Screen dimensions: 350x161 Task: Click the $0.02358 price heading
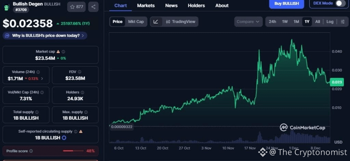[28, 24]
